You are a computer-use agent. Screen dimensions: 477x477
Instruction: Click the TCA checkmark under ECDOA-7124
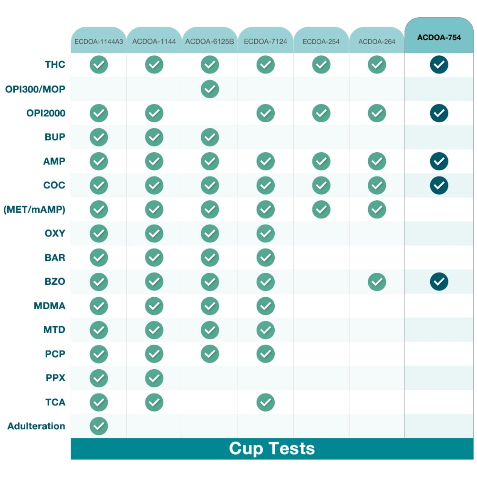tap(266, 402)
